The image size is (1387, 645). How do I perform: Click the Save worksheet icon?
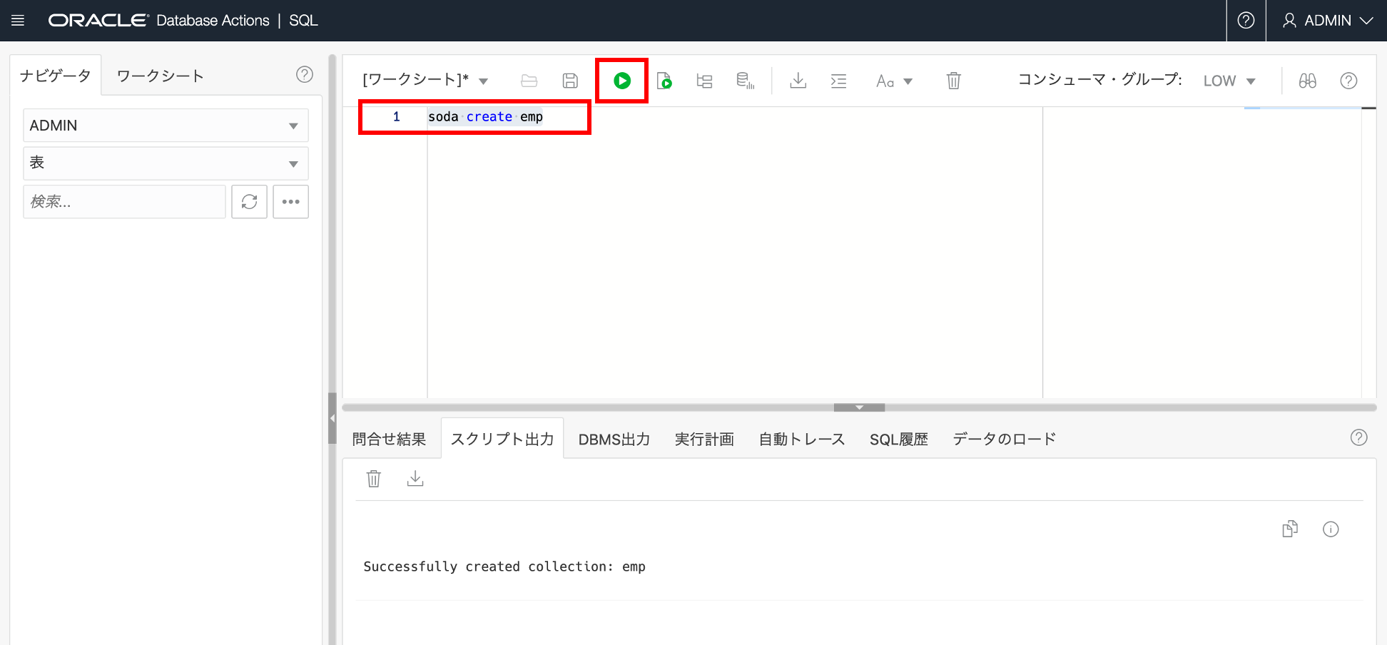[570, 81]
